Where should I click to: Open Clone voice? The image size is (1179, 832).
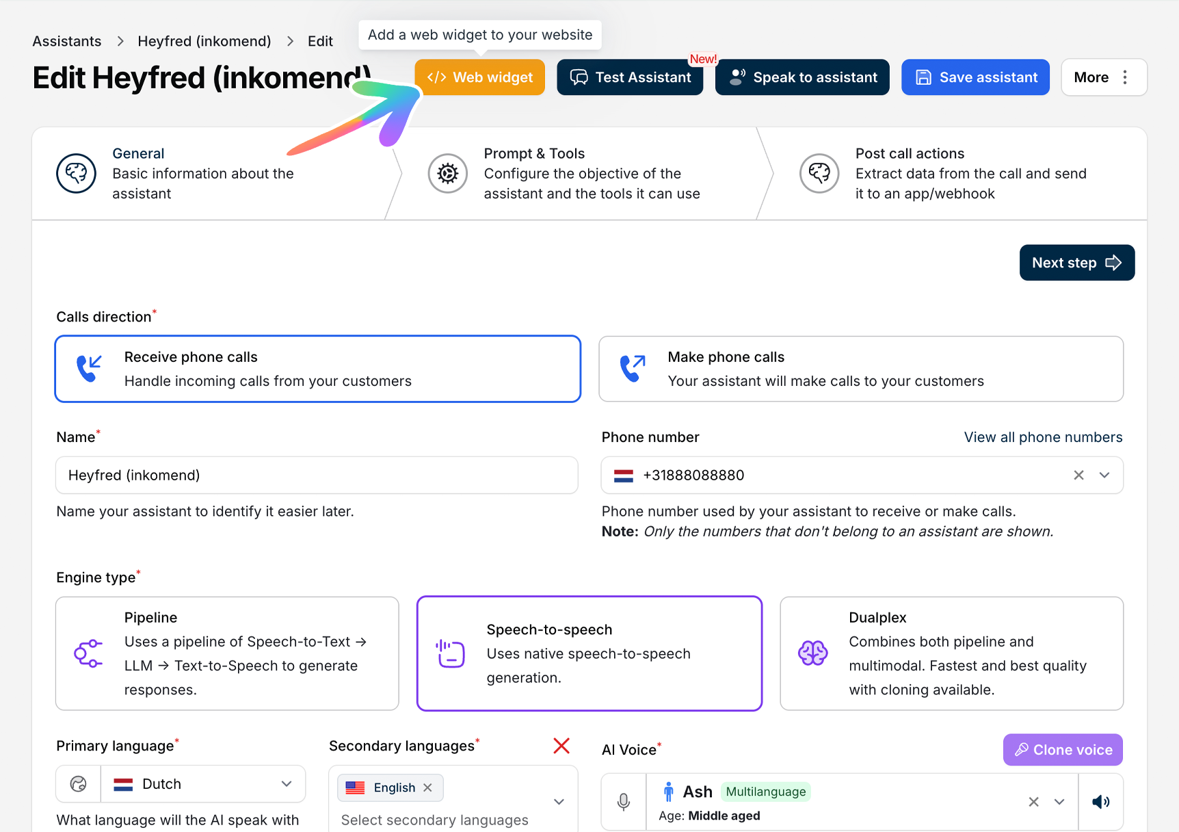tap(1063, 750)
